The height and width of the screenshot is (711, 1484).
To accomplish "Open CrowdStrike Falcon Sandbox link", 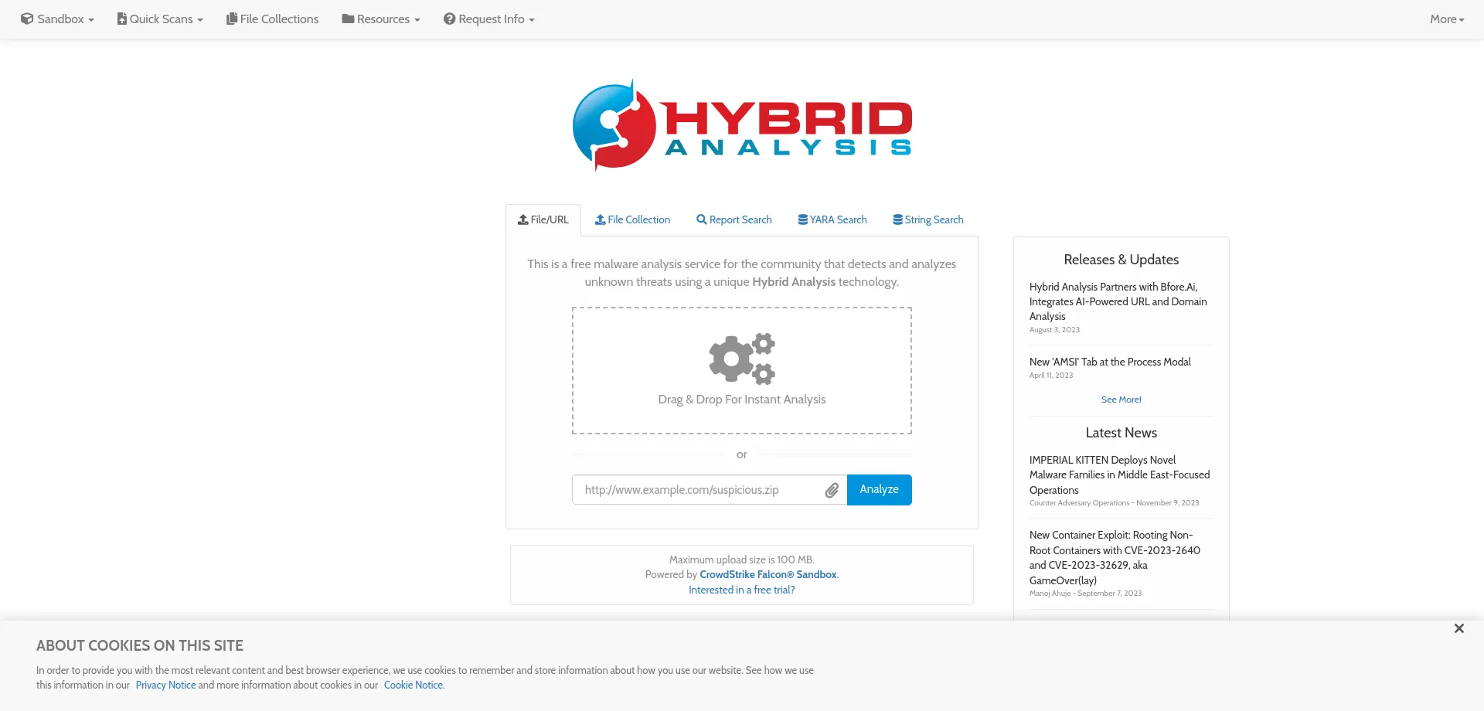I will pyautogui.click(x=768, y=575).
